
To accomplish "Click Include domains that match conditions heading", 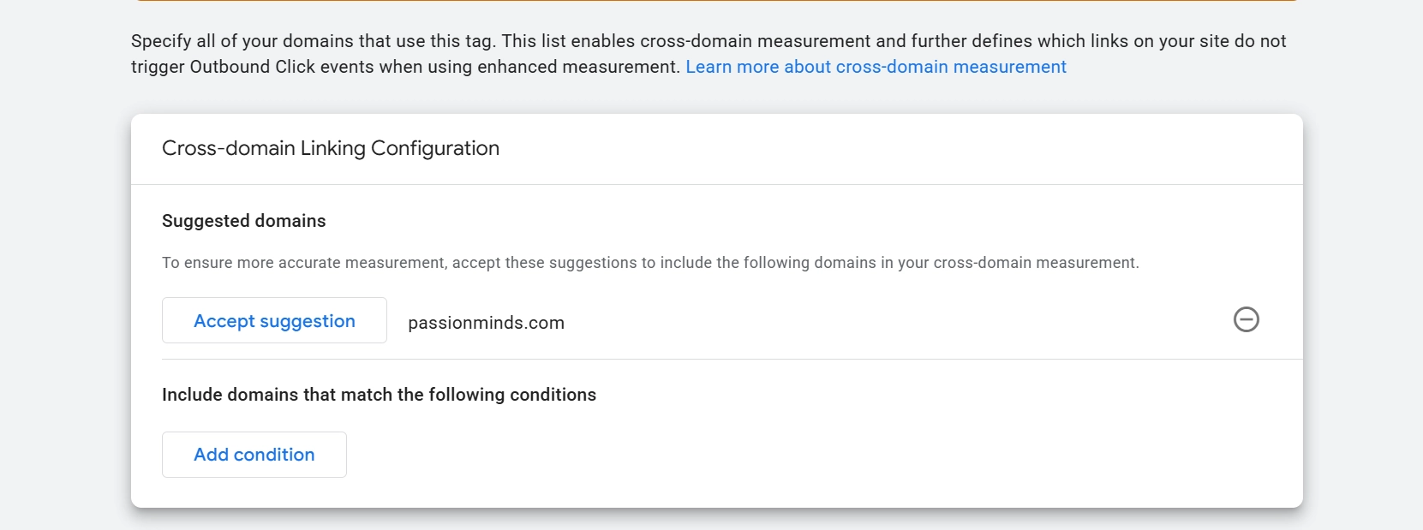I will [x=379, y=395].
